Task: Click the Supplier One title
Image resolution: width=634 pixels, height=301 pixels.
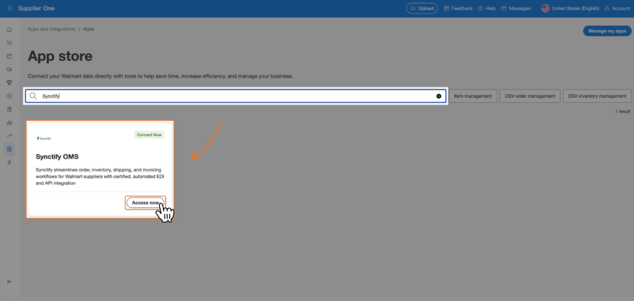Action: click(36, 8)
